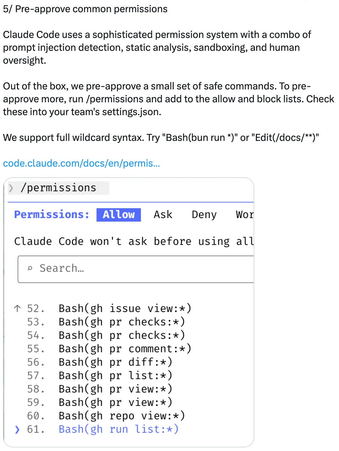
Task: Click the chevron marker beside entry 61
Action: pos(17,429)
